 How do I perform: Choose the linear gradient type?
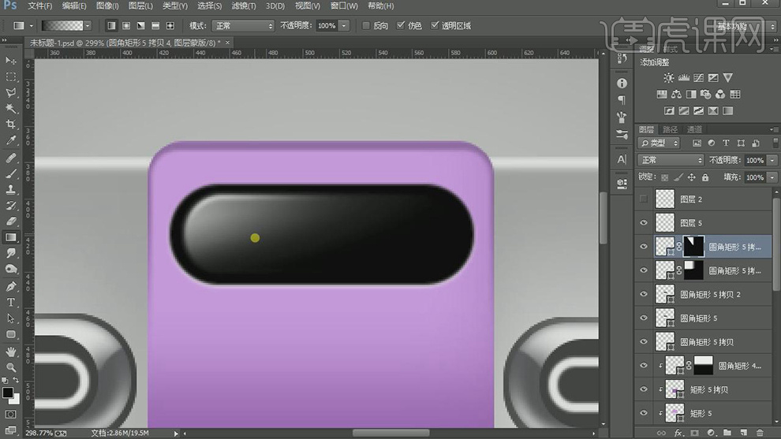tap(111, 25)
